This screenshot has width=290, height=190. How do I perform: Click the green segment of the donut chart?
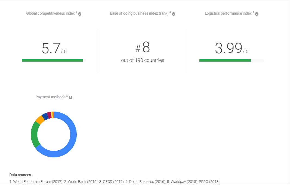(x=35, y=134)
